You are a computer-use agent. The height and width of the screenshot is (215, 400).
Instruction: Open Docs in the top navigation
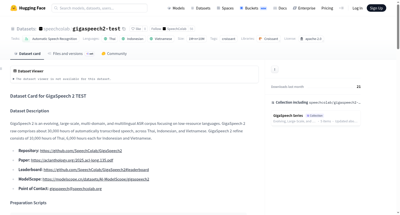point(280,8)
